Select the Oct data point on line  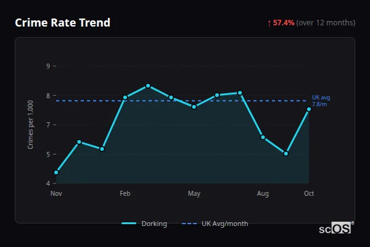pos(309,109)
